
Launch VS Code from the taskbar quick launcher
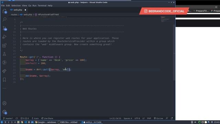25,122
